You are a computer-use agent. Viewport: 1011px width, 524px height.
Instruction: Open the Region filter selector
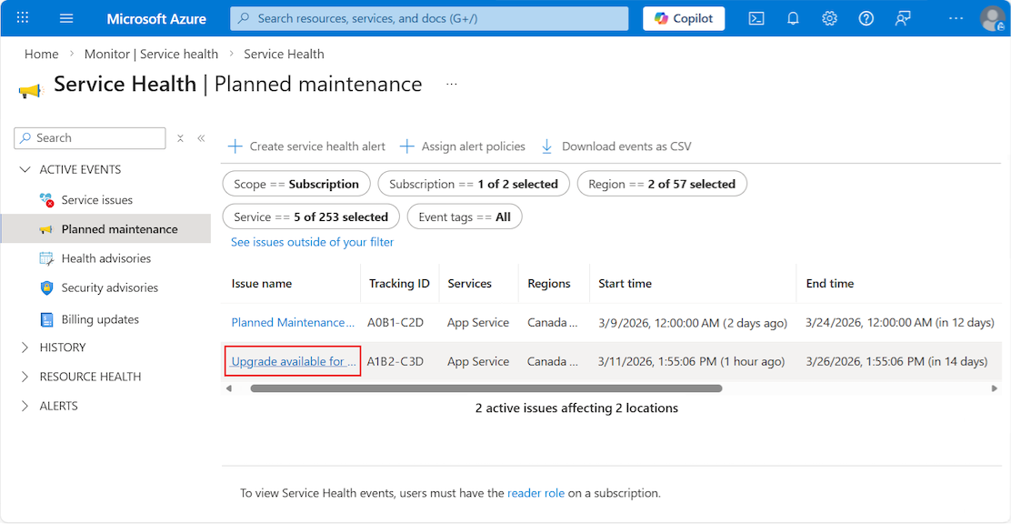pos(662,183)
